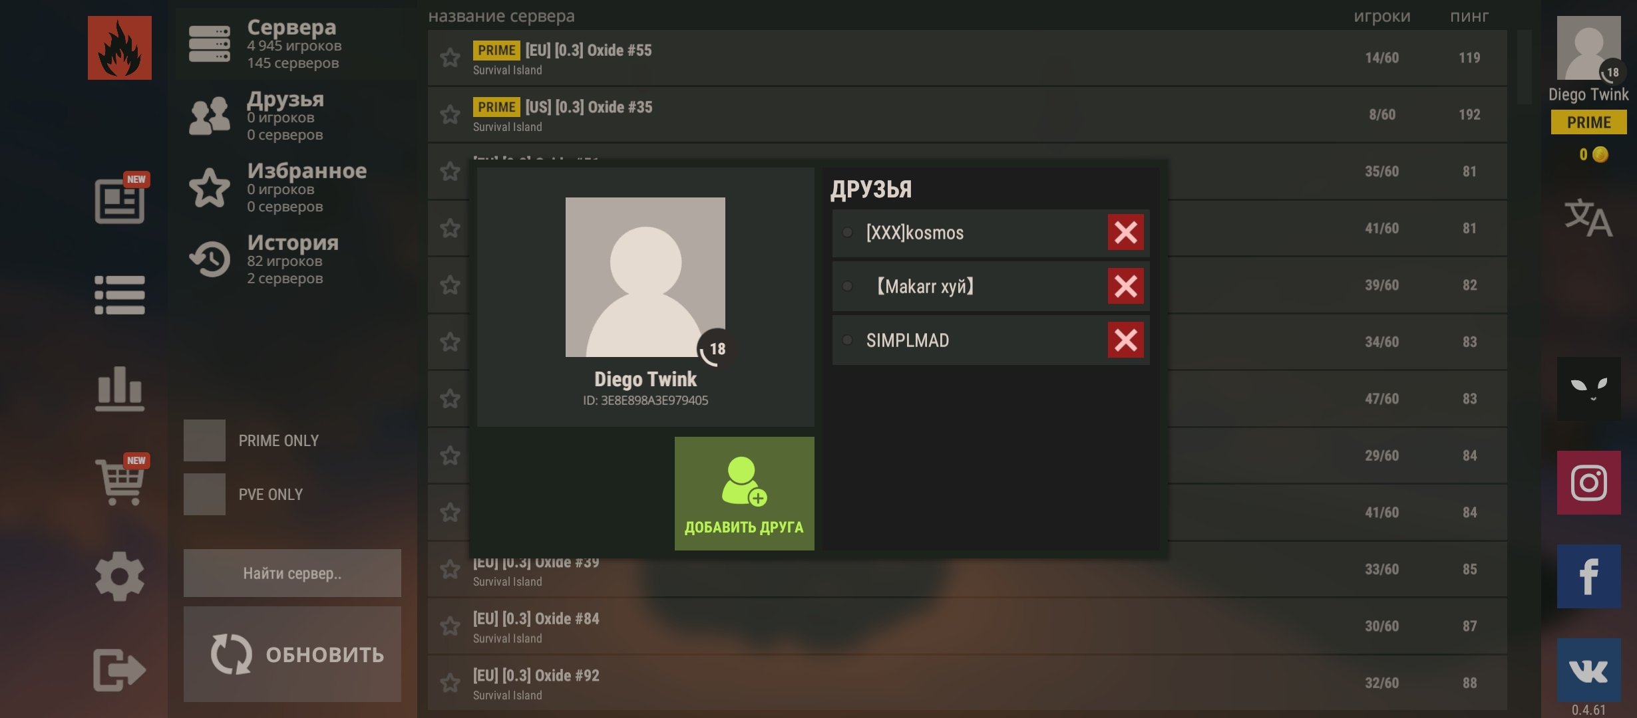This screenshot has width=1637, height=718.
Task: Switch to the История tab
Action: pyautogui.click(x=293, y=259)
